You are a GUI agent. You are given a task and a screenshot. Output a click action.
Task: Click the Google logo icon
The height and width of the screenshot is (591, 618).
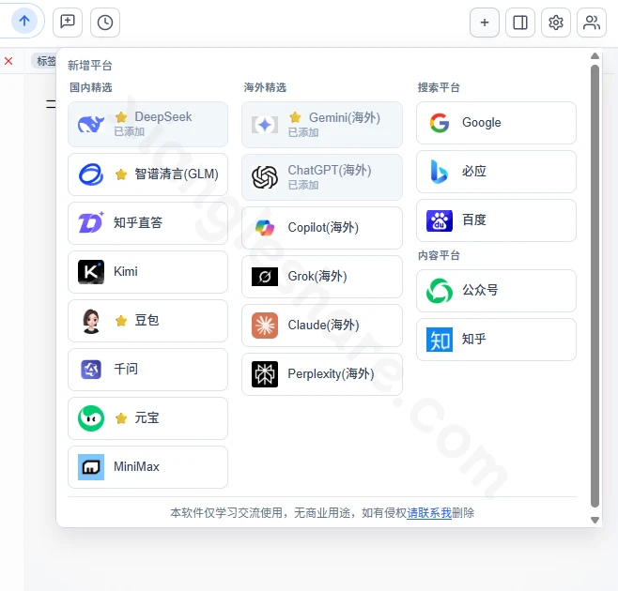click(x=440, y=123)
